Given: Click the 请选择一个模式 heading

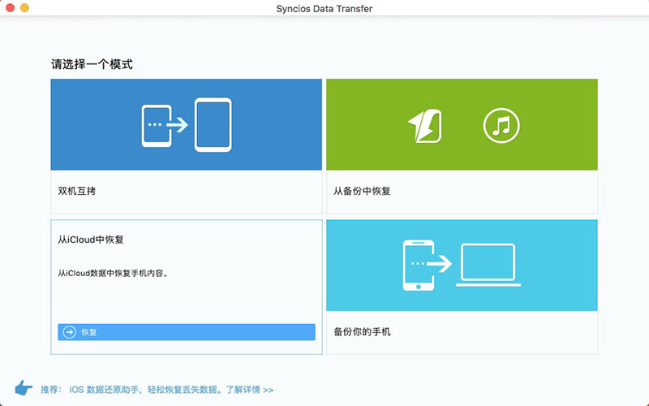Looking at the screenshot, I should coord(92,64).
